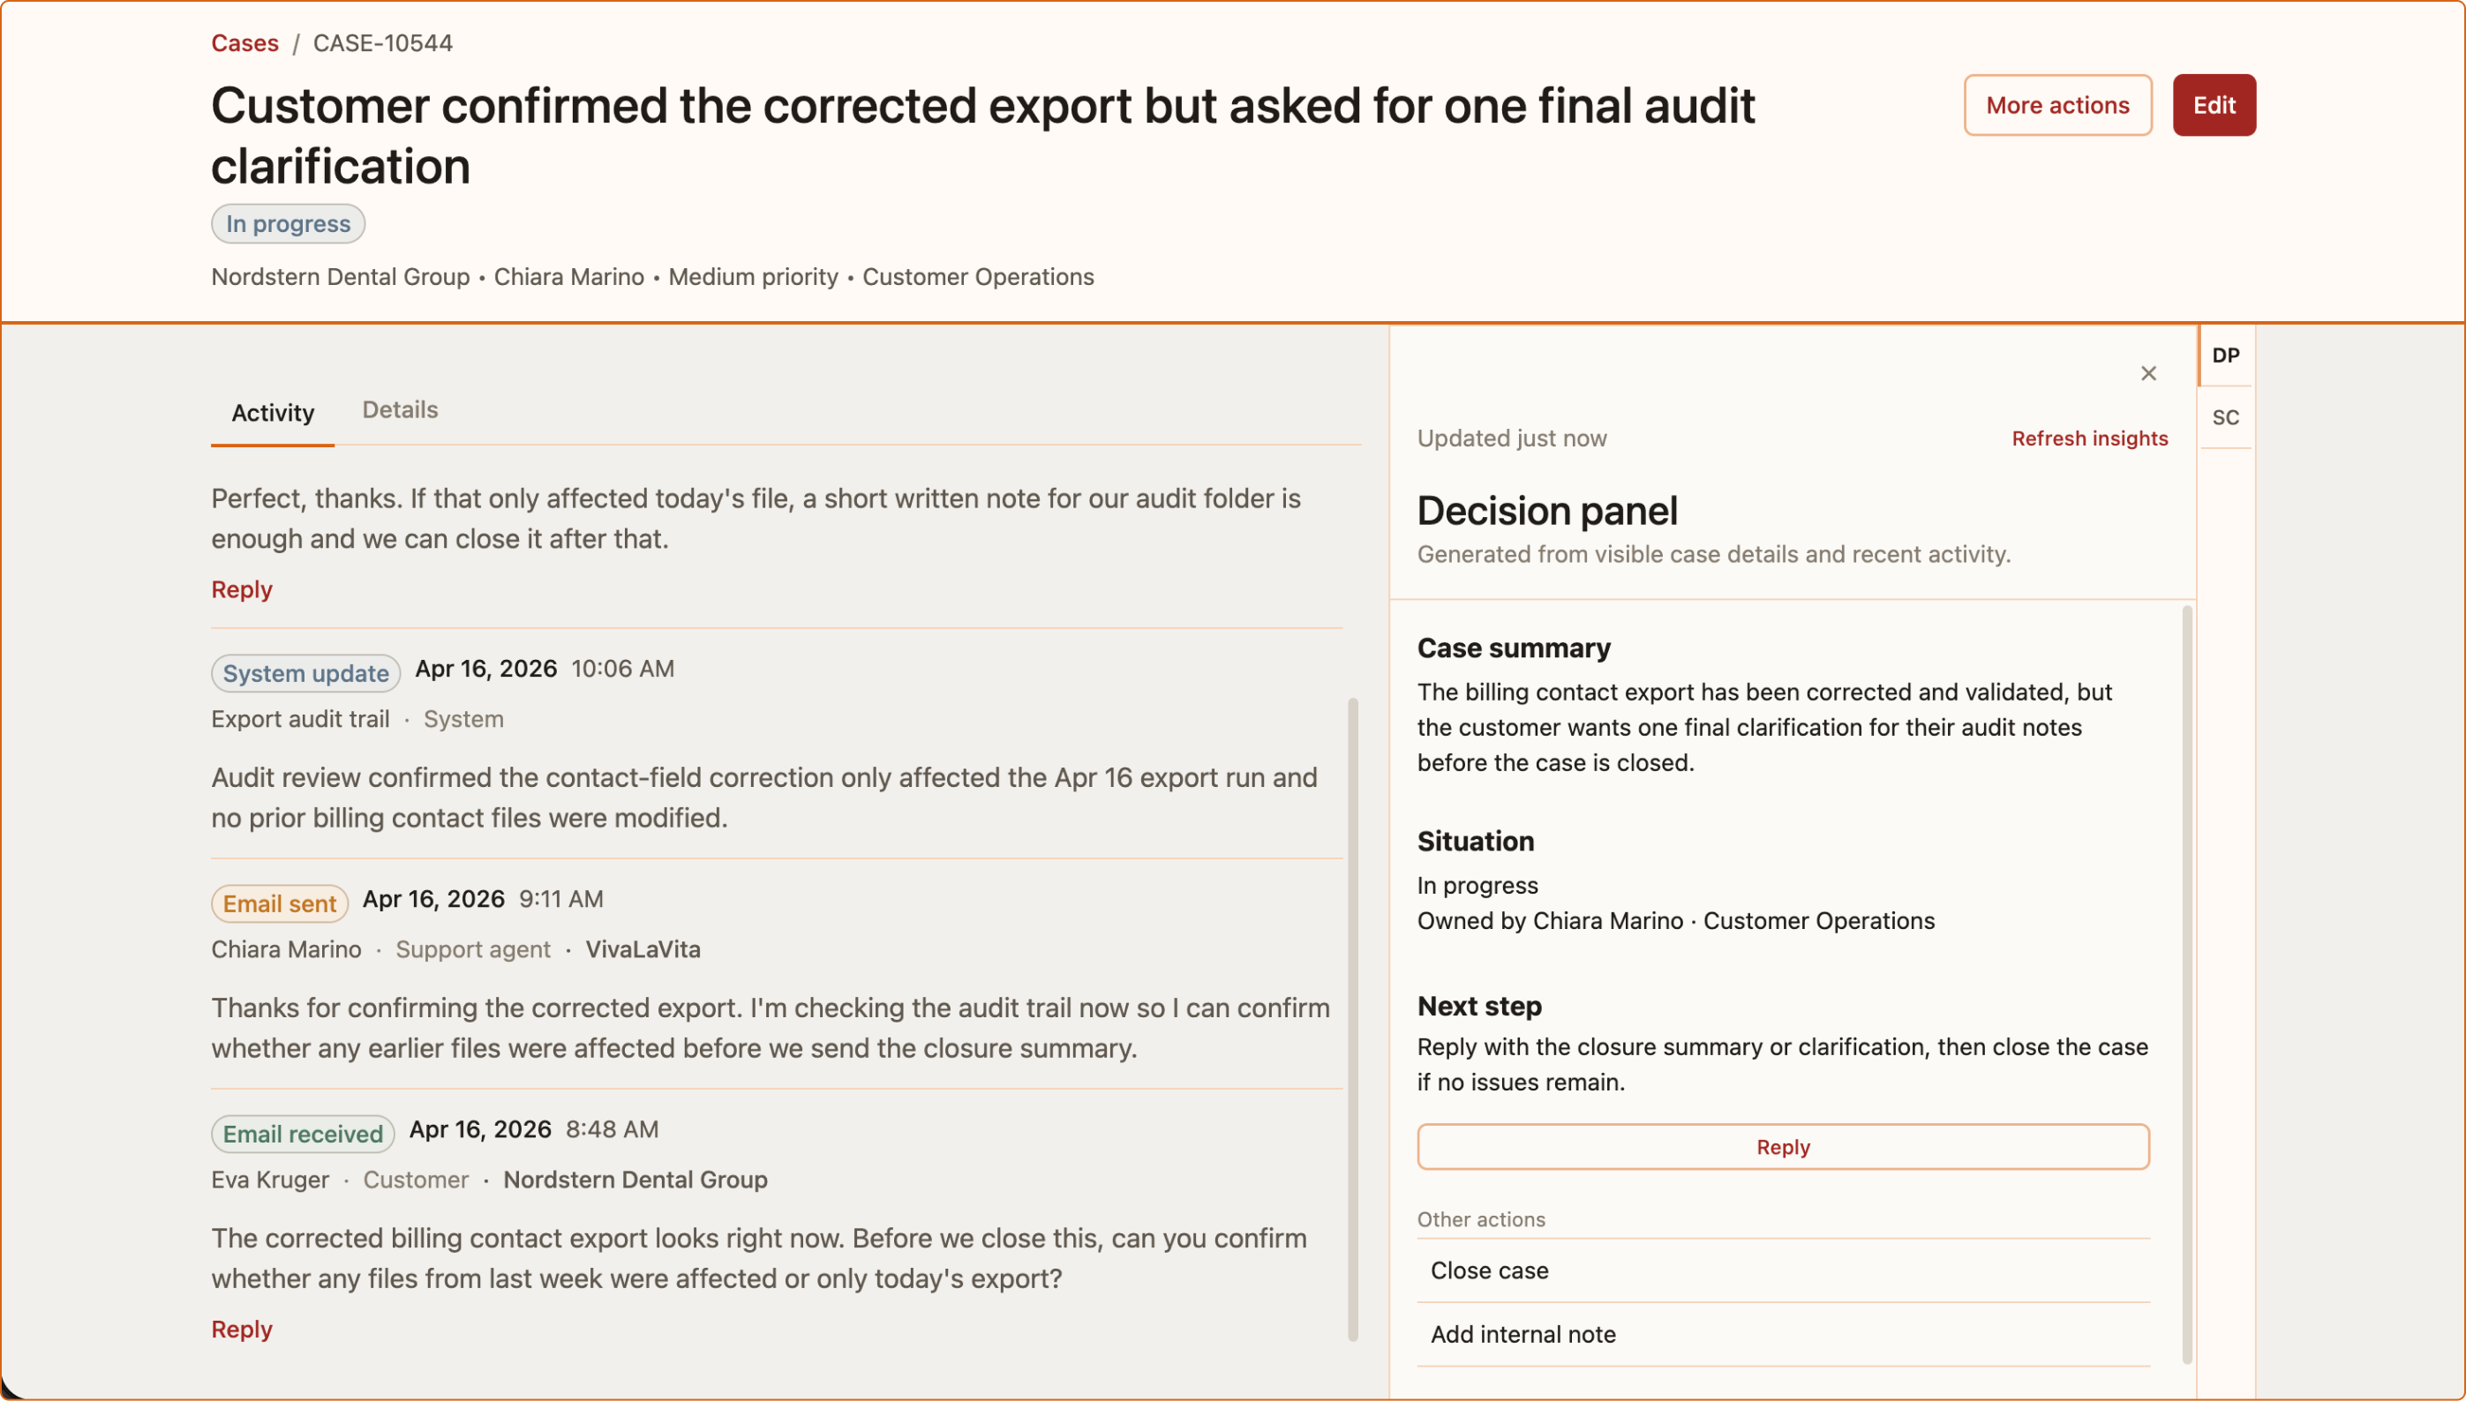
Task: Go back to Cases via breadcrumb
Action: tap(244, 43)
